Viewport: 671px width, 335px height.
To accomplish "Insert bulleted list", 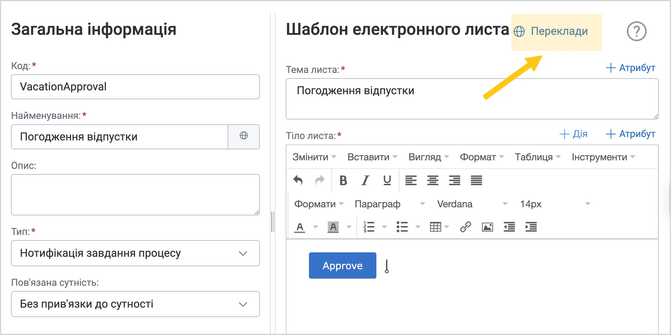I will (402, 227).
